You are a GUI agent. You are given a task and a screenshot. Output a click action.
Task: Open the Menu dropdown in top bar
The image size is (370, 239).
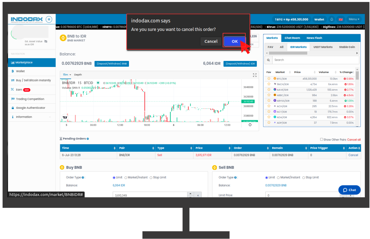(354, 19)
